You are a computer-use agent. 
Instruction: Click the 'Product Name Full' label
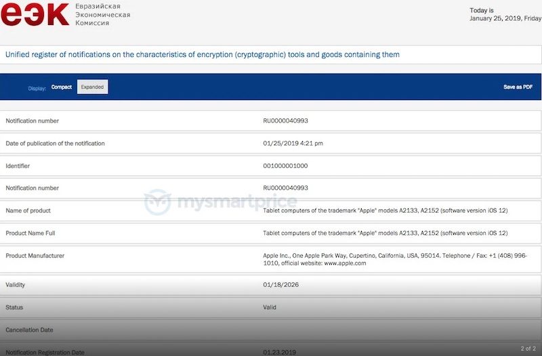click(30, 233)
